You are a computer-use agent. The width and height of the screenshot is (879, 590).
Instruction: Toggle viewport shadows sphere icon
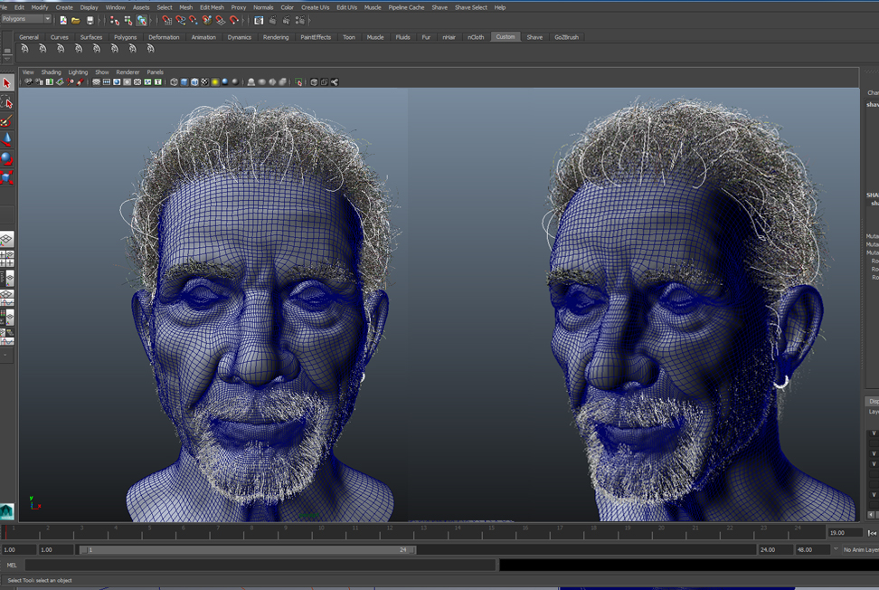click(x=225, y=81)
